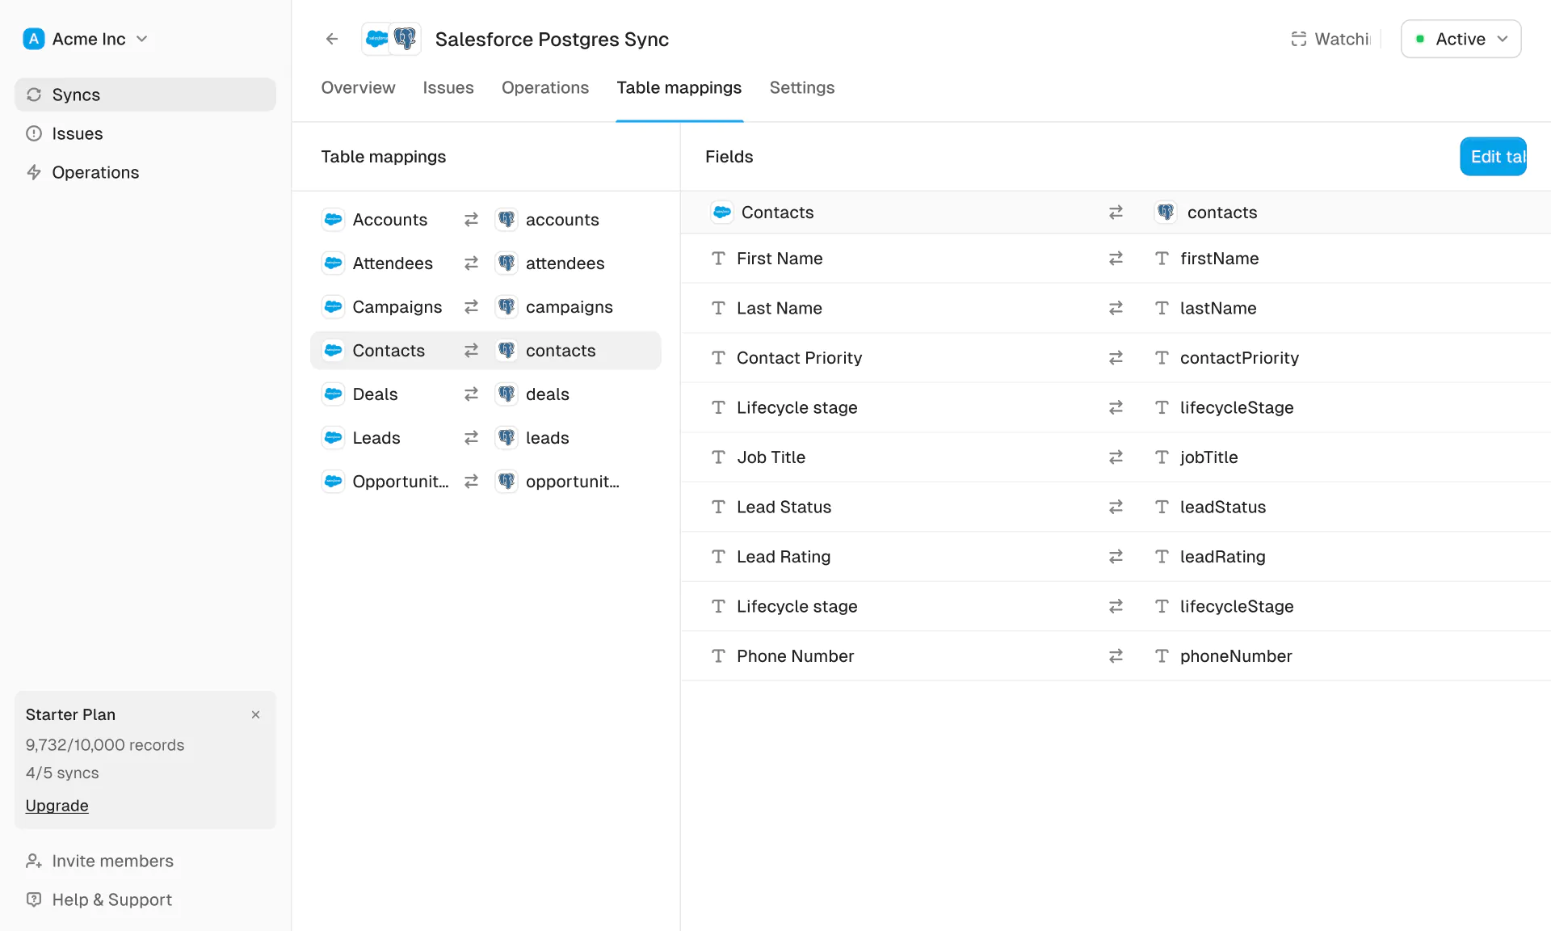This screenshot has width=1551, height=931.
Task: Click the Postgres icon beside leads
Action: 506,438
